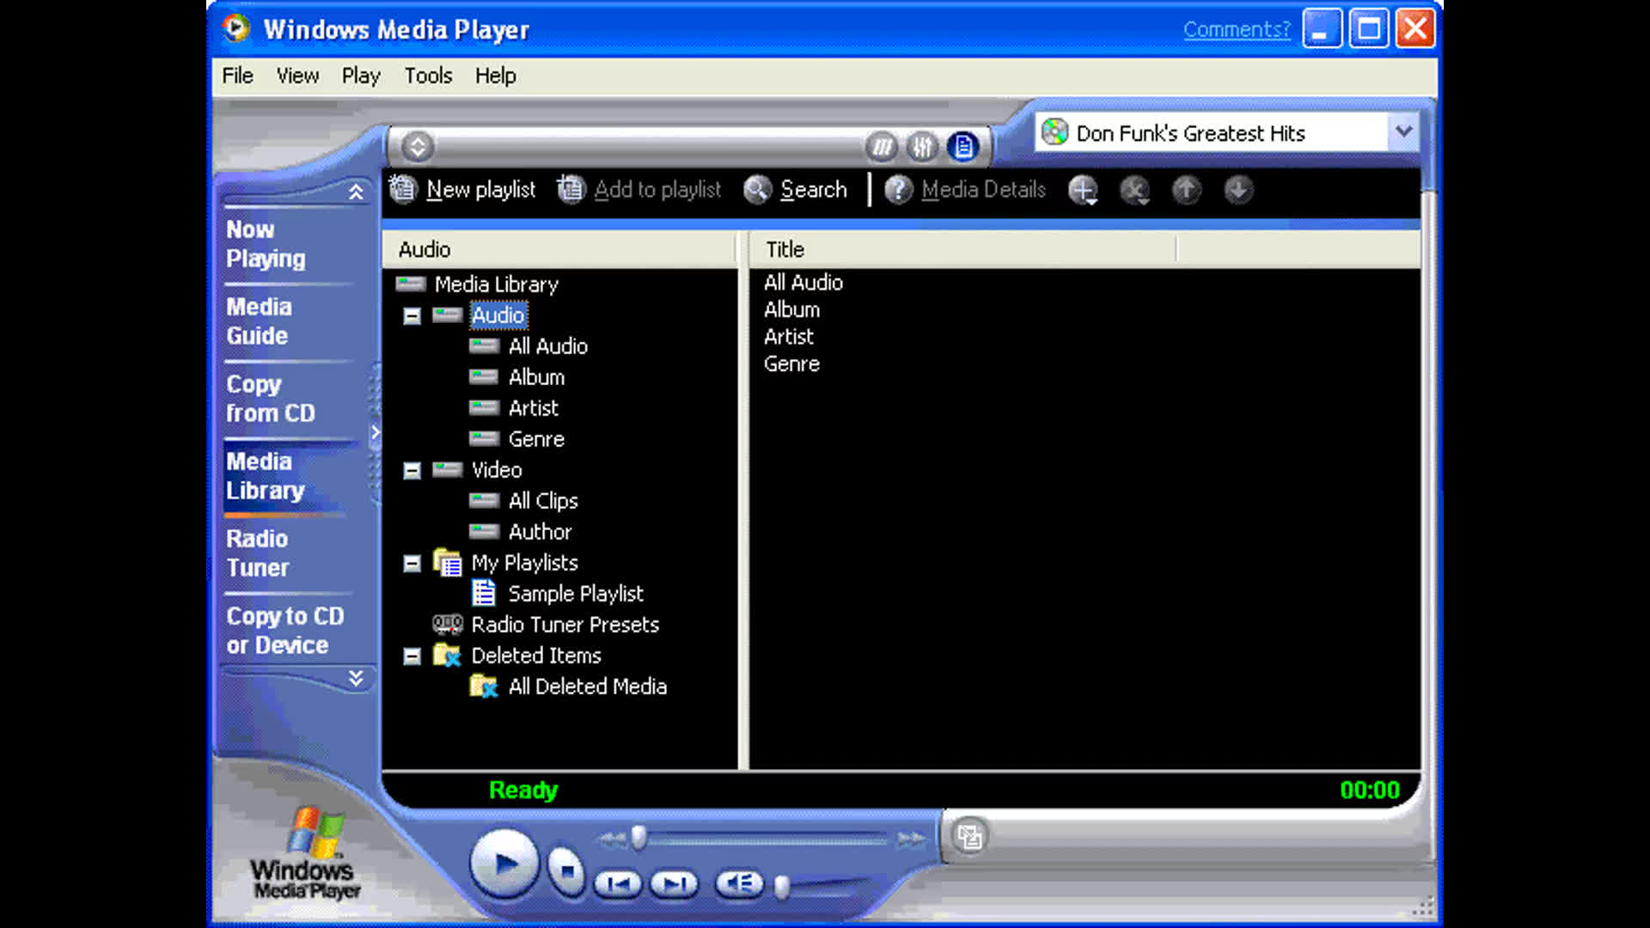Select Album in the Title list

coord(791,309)
